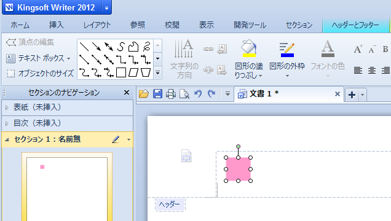Toggle center text alignment
Screen dimensions: 391x221
pos(372,71)
